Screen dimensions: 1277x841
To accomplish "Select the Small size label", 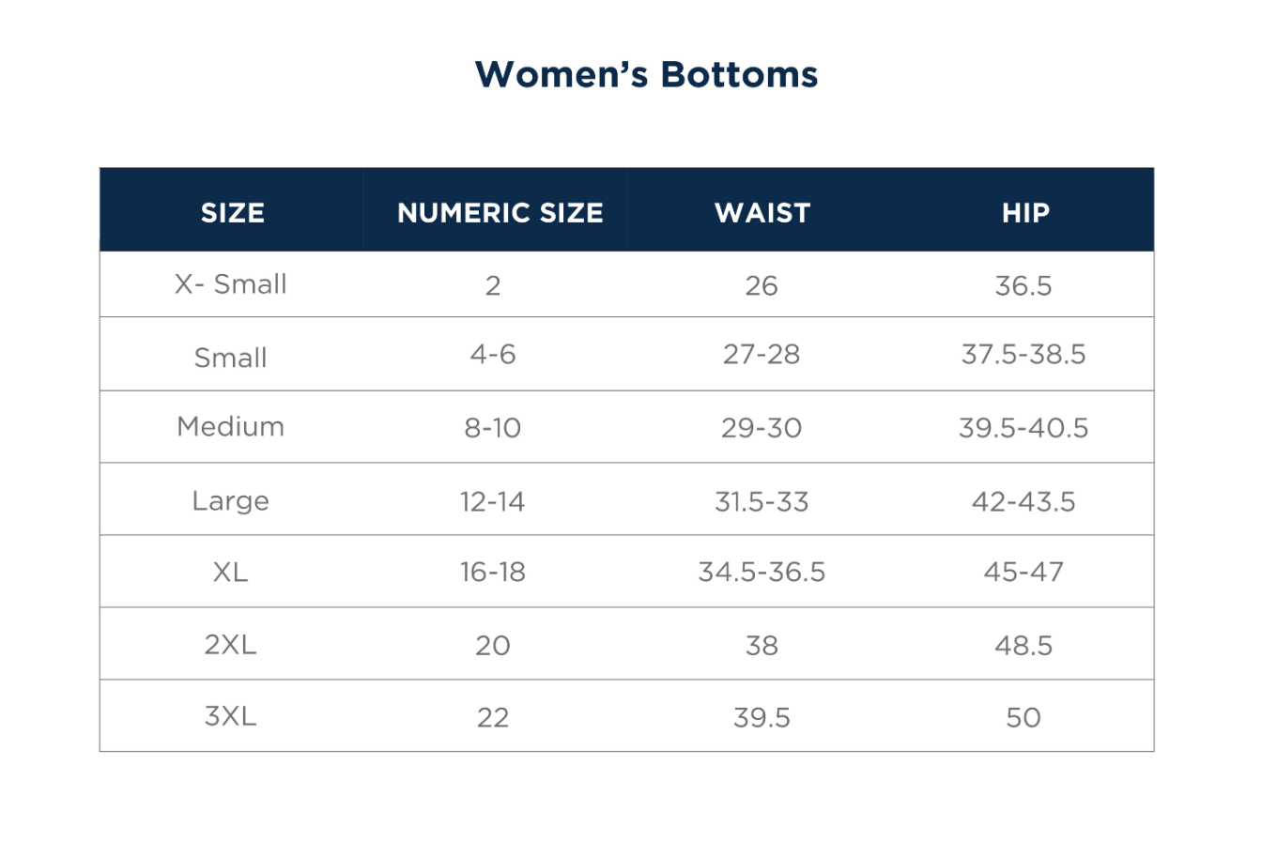I will coord(231,358).
